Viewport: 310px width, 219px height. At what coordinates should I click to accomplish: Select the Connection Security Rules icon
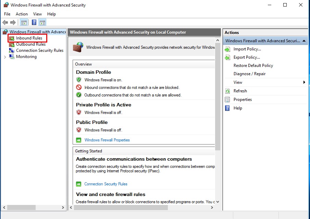tap(12, 50)
